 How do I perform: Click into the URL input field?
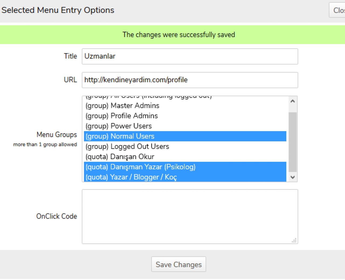pyautogui.click(x=190, y=80)
